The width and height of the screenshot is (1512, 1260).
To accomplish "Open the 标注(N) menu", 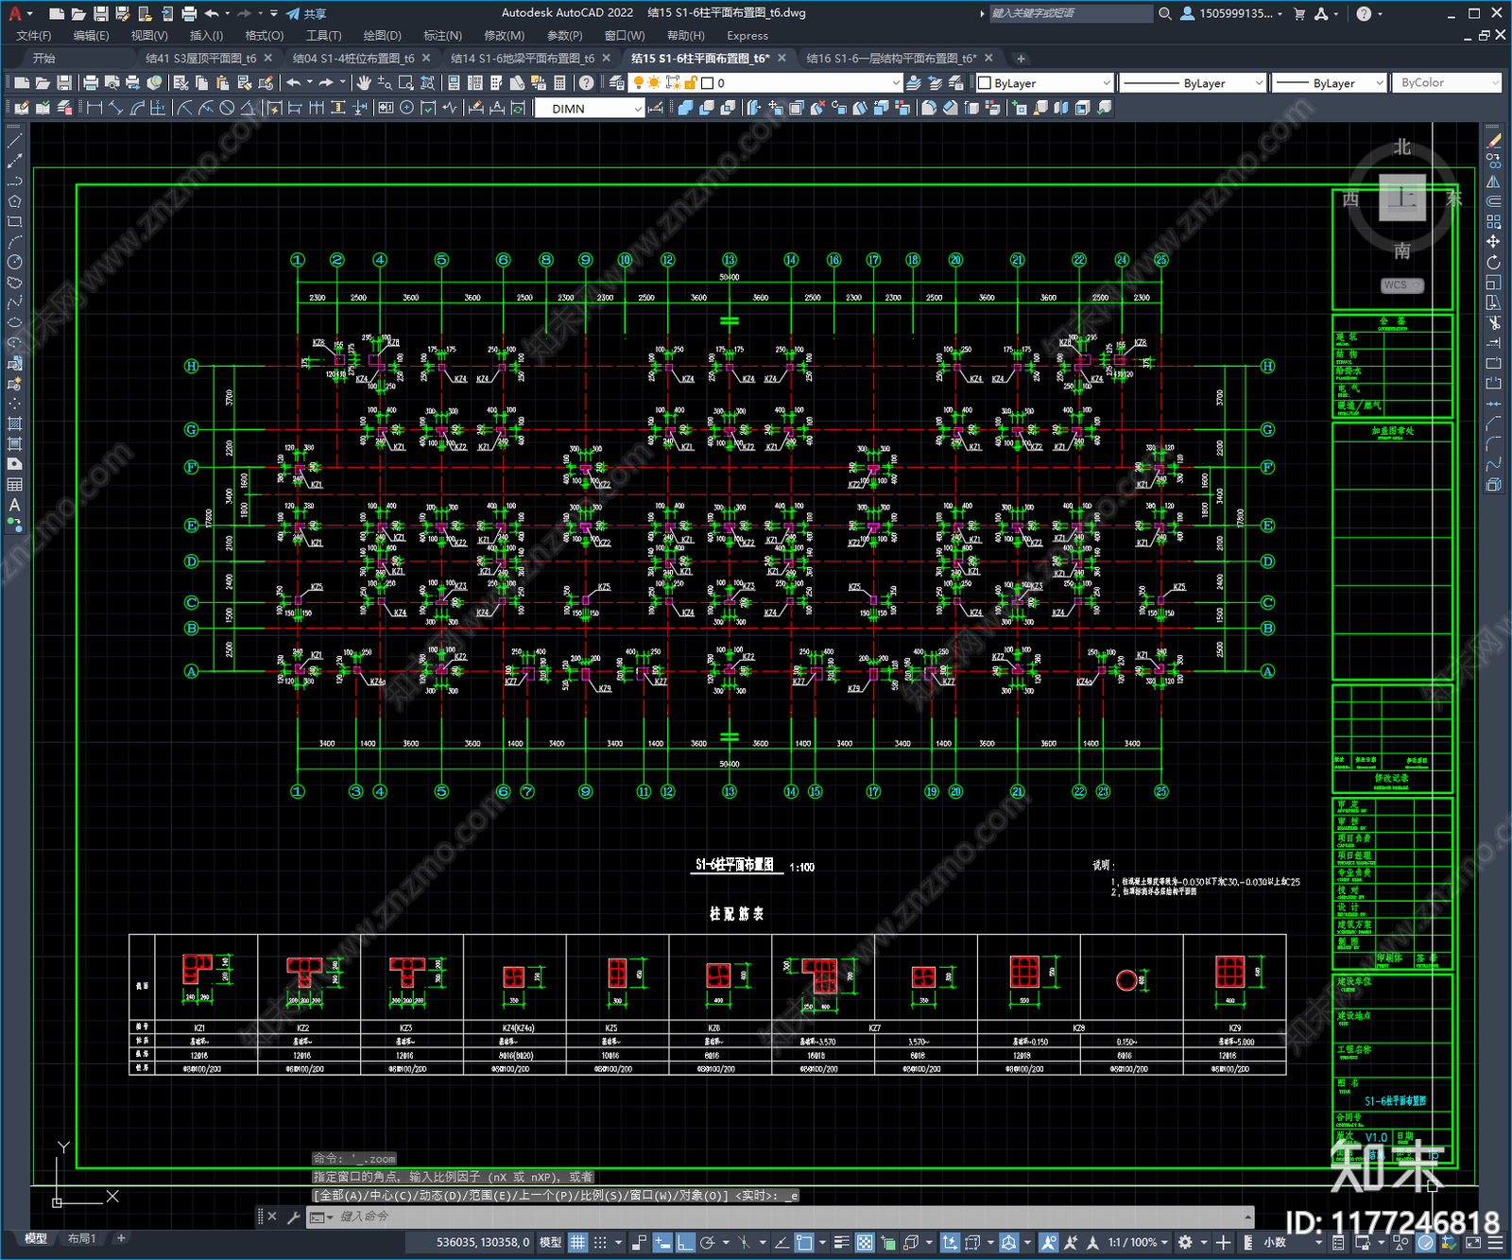I will (x=442, y=36).
